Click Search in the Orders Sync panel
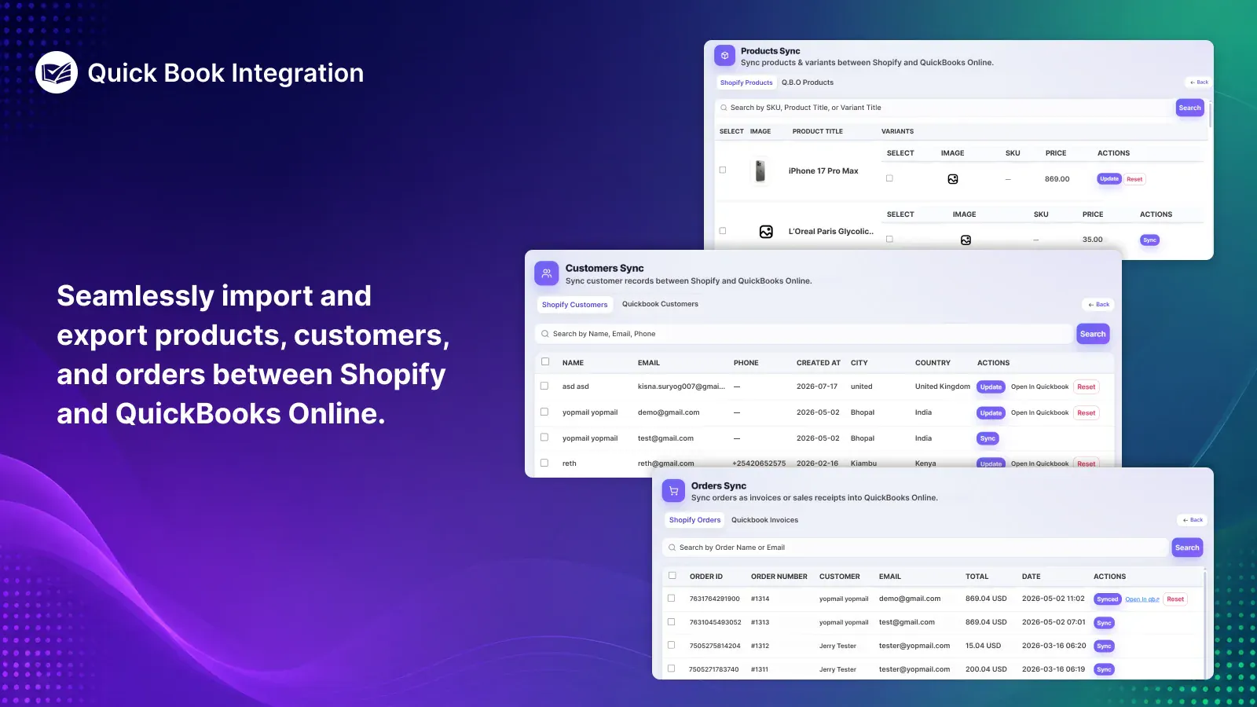This screenshot has width=1257, height=707. pos(1187,548)
